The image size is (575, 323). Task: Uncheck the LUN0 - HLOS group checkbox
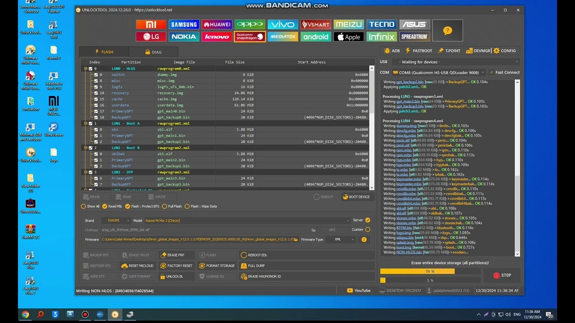(x=91, y=69)
